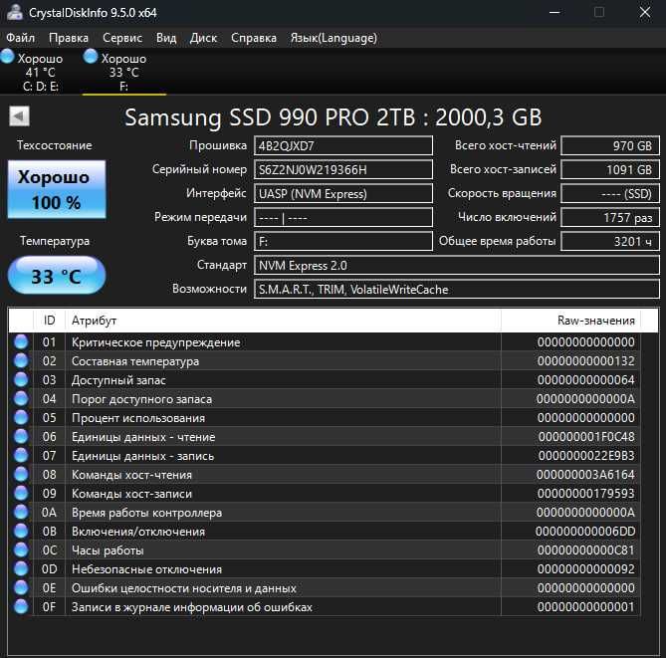Screen dimensions: 666x658
Task: Click status orb of attribute 09
Action: point(21,493)
